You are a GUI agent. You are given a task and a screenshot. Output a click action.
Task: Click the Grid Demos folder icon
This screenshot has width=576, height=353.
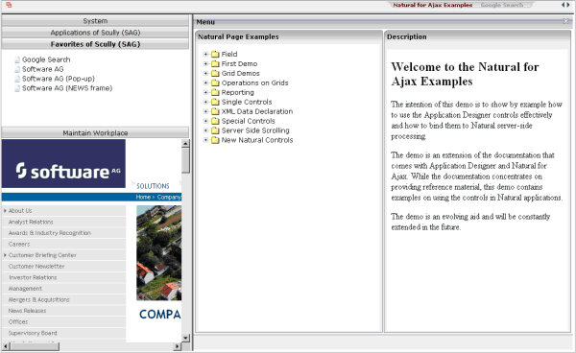point(215,74)
